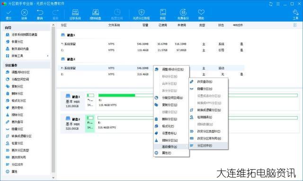Choose 删除分区(D) in the context menu
303x181 pixels.
(x=171, y=119)
